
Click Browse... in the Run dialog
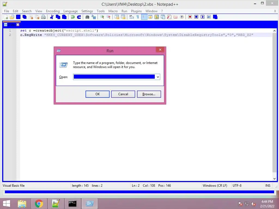pyautogui.click(x=149, y=94)
